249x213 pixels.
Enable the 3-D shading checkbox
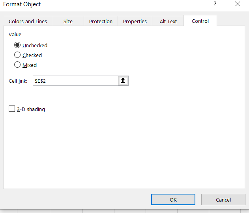12,109
